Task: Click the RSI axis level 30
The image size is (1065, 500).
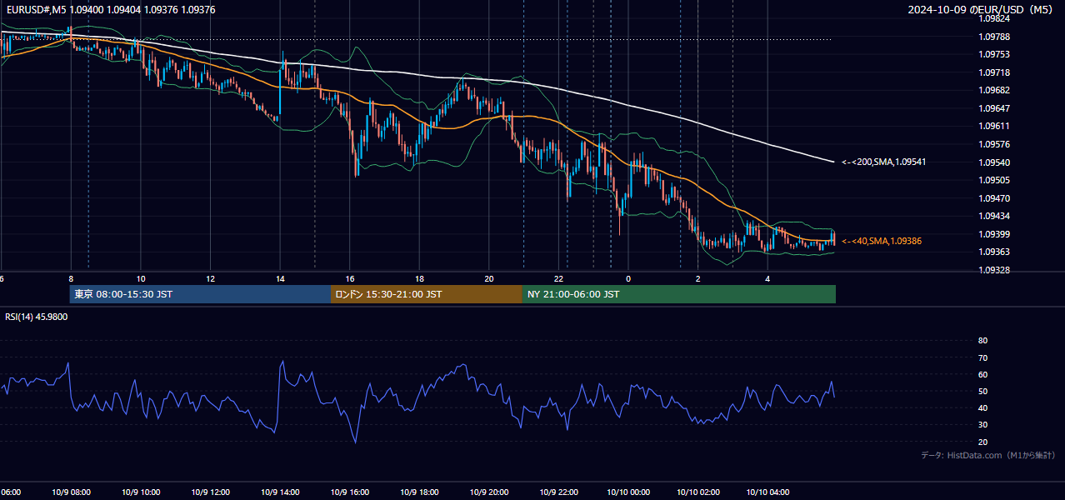Action: point(982,425)
